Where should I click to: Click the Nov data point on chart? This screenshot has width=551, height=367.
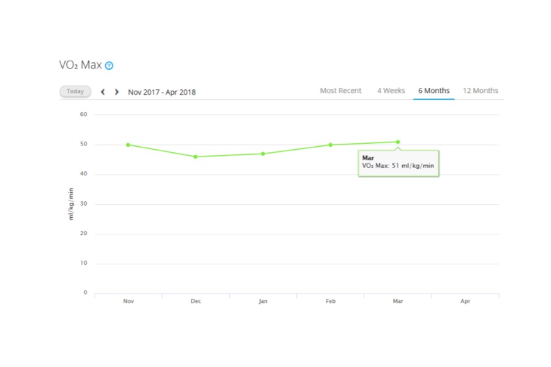128,145
